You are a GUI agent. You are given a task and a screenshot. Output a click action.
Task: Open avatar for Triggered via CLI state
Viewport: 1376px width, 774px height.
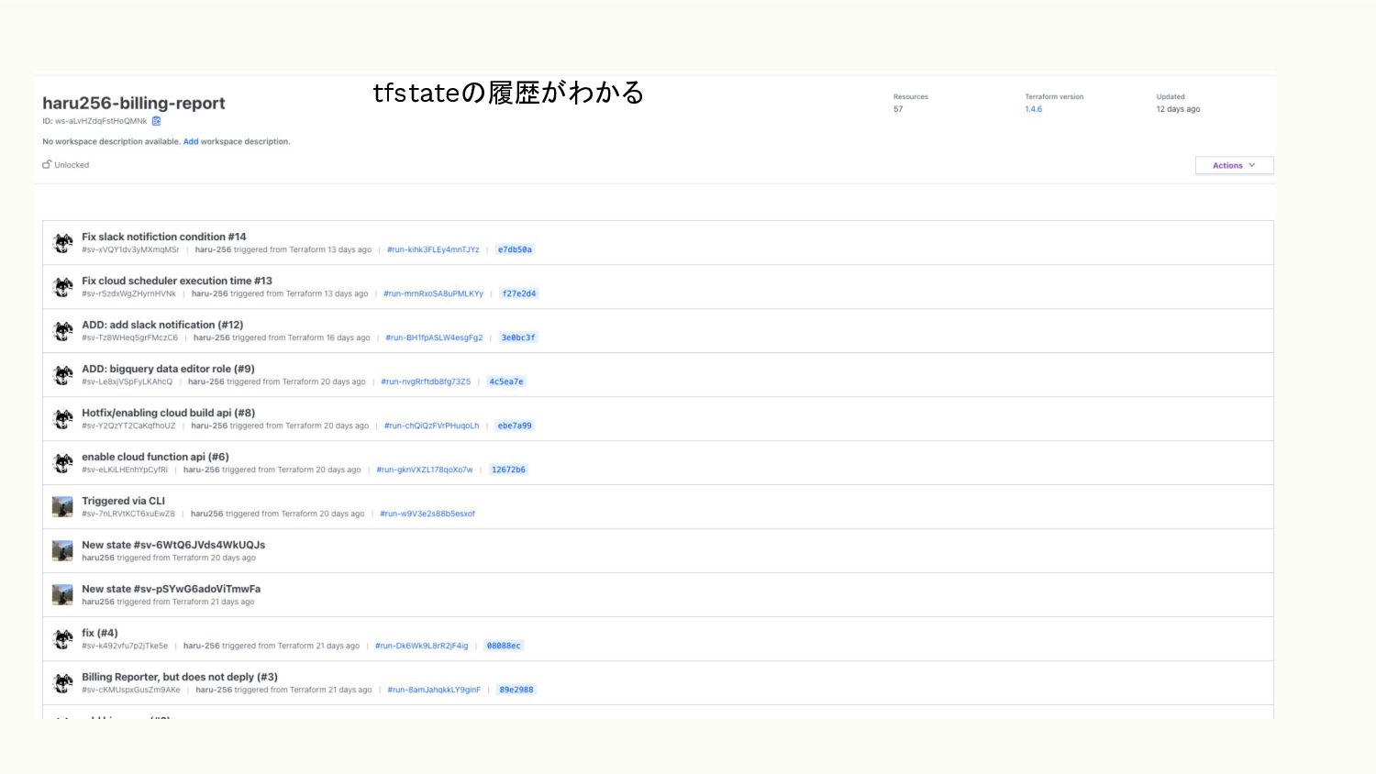[x=62, y=507]
